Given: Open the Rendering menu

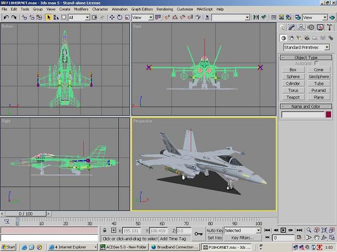Looking at the screenshot, I should 164,9.
